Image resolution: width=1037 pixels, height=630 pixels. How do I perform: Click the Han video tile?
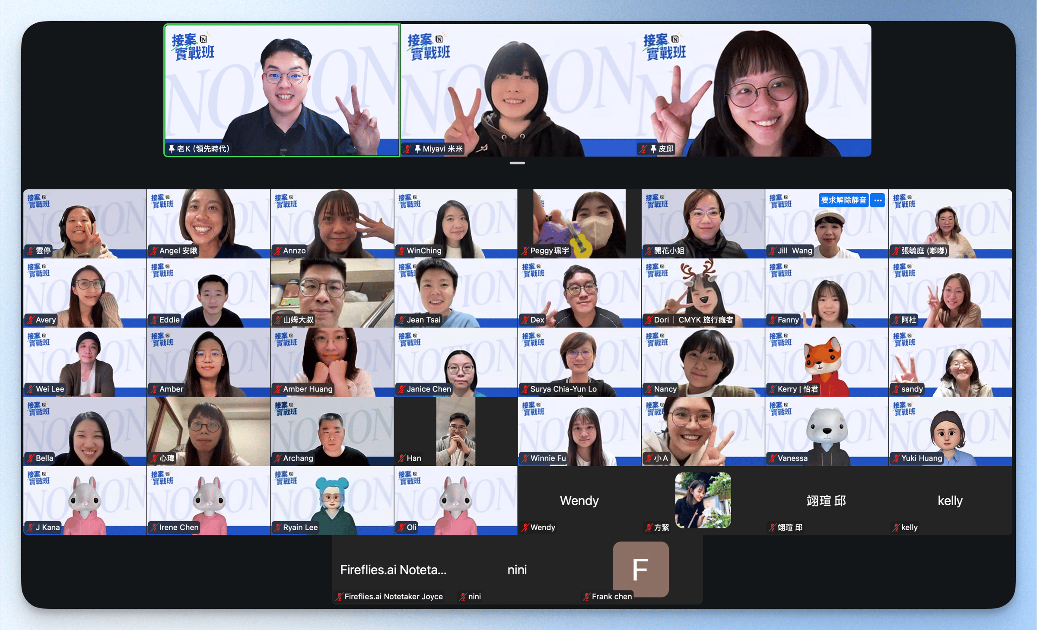(455, 431)
